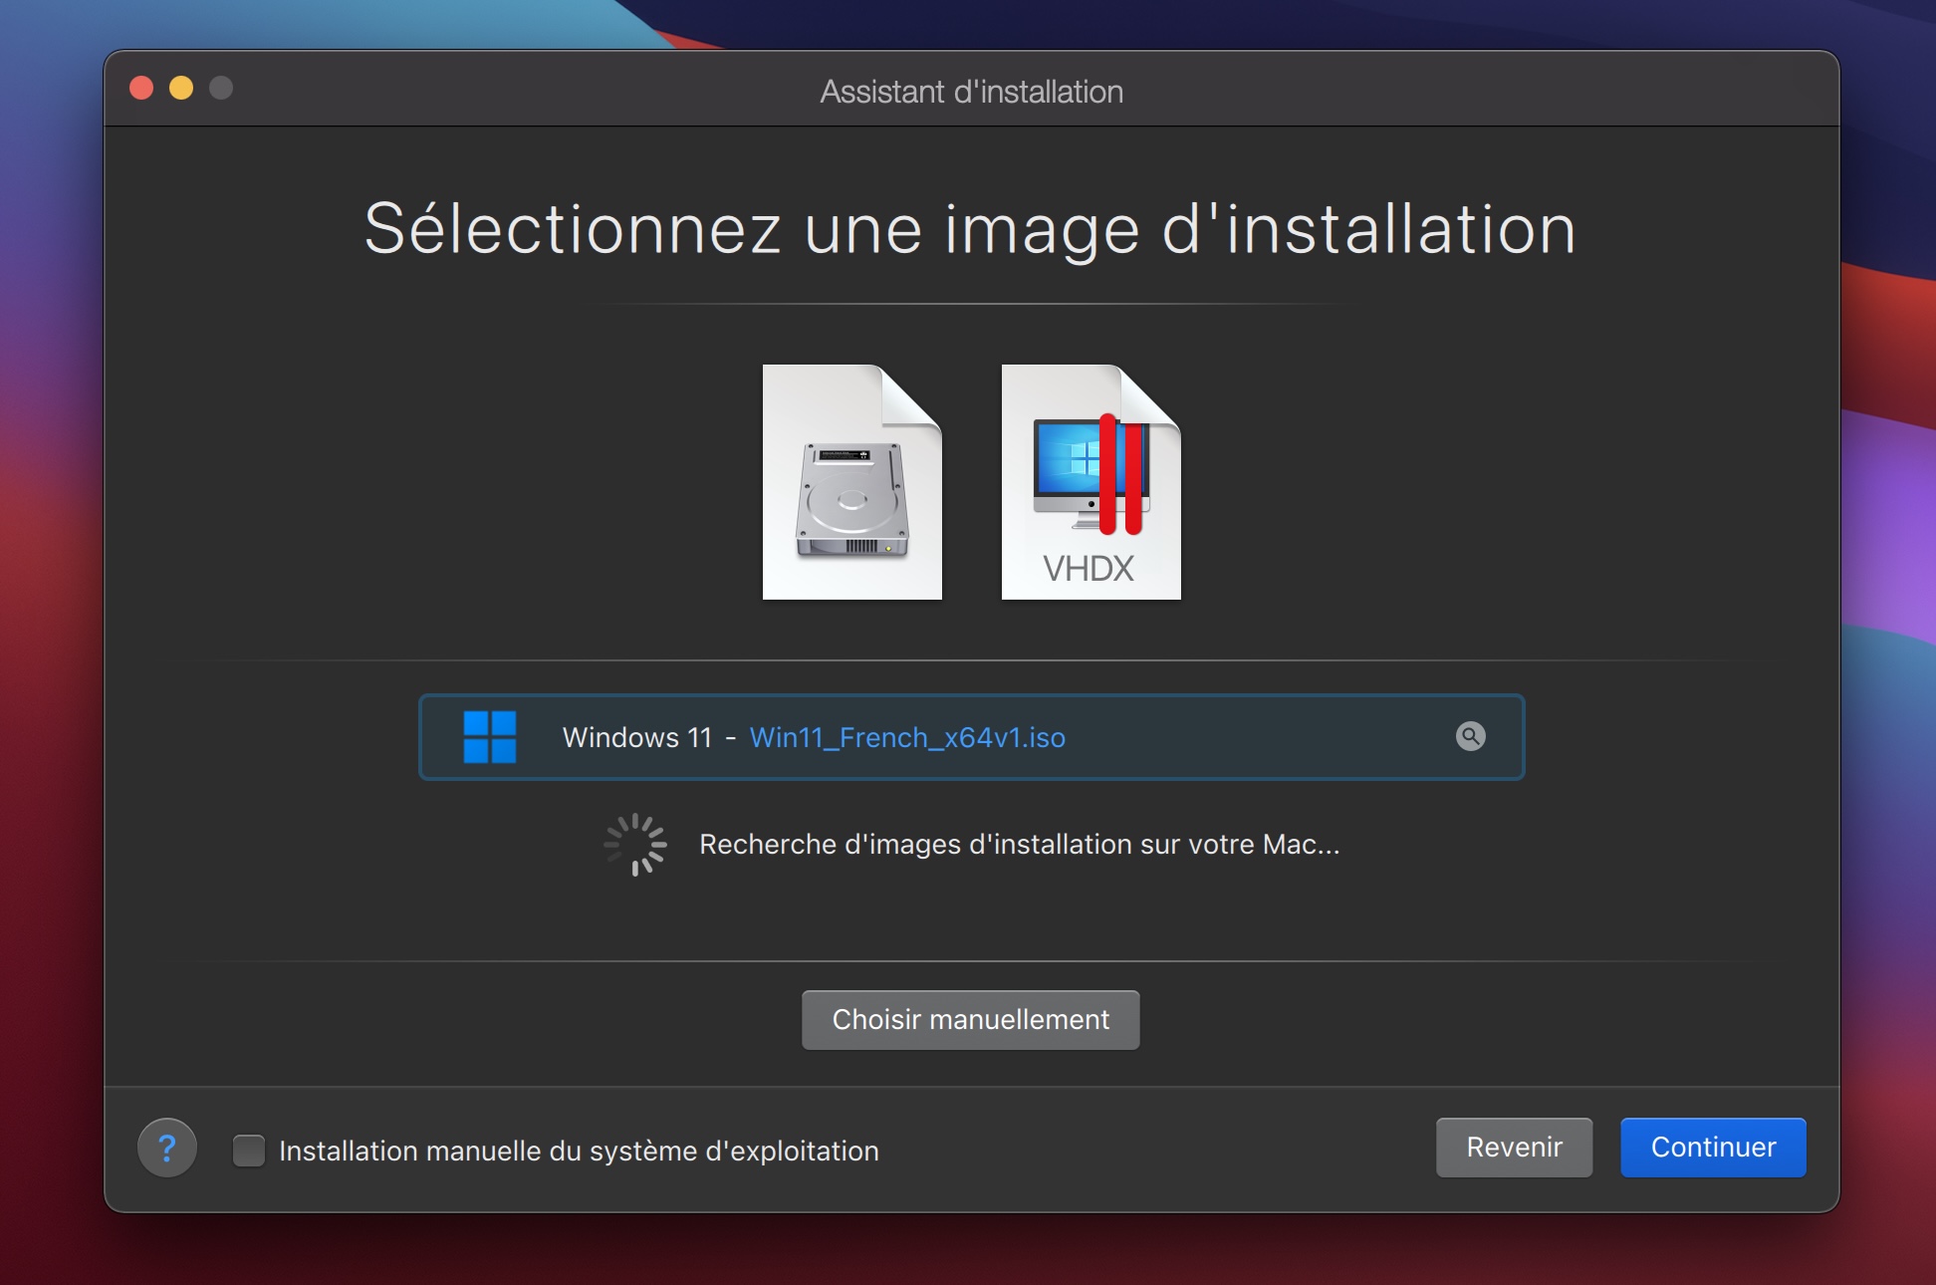Select the Windows 11 entry text
This screenshot has width=1936, height=1285.
637,737
